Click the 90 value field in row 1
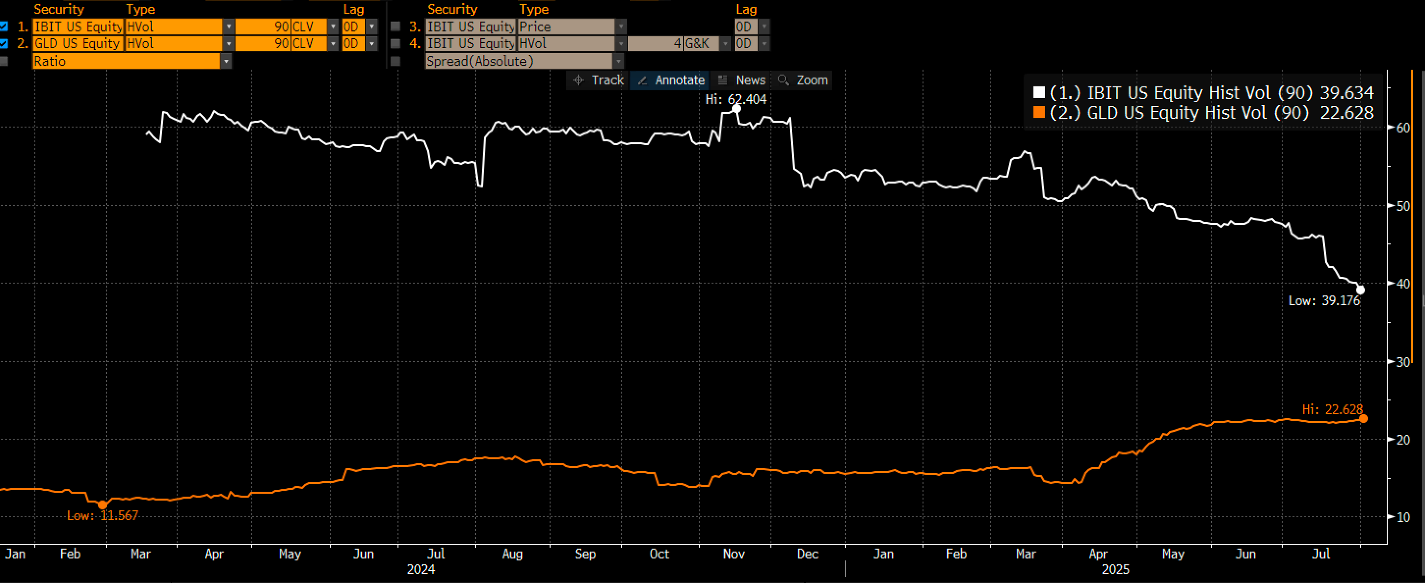Screen dimensions: 1425x583 click(271, 26)
